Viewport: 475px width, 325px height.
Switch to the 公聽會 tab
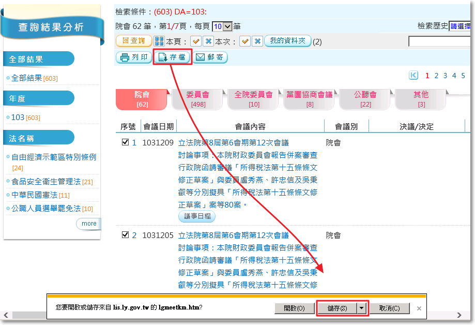[x=365, y=99]
